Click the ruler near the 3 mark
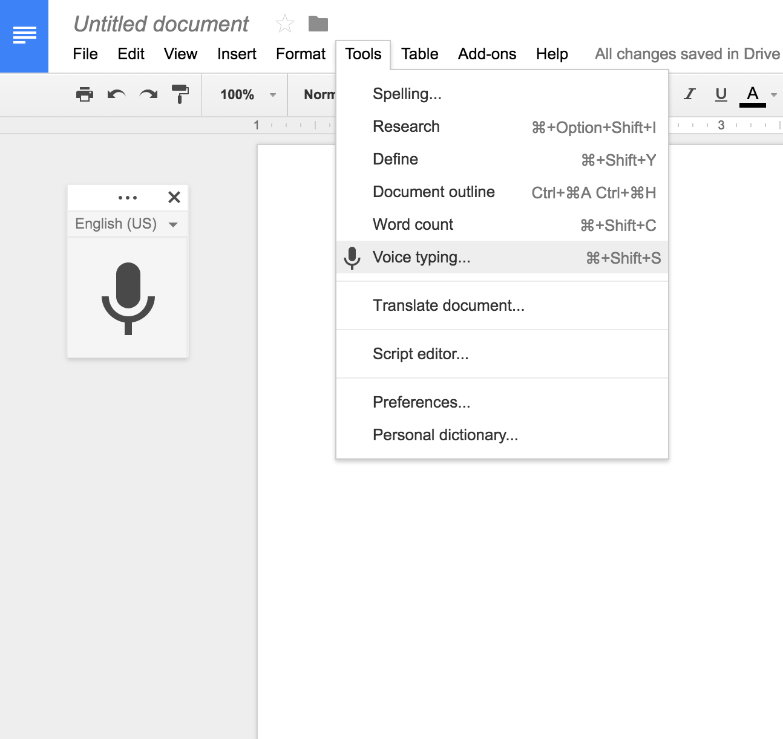This screenshot has width=783, height=739. [721, 125]
